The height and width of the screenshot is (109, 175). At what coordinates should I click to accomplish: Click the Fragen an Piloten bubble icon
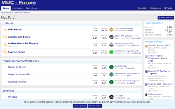(x=5, y=67)
